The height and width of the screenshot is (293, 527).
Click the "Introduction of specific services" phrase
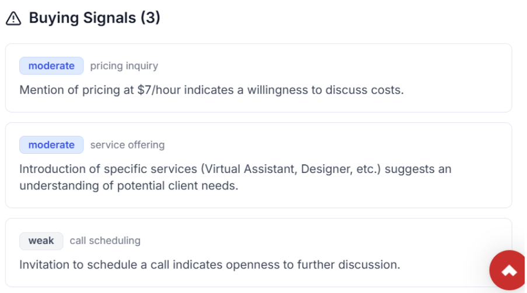coord(98,169)
